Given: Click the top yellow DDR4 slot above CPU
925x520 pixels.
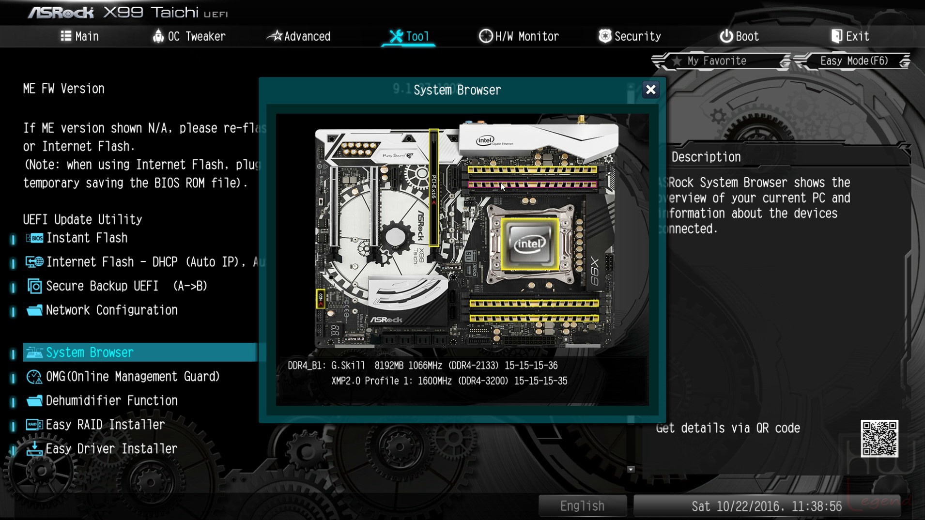Looking at the screenshot, I should [x=532, y=170].
